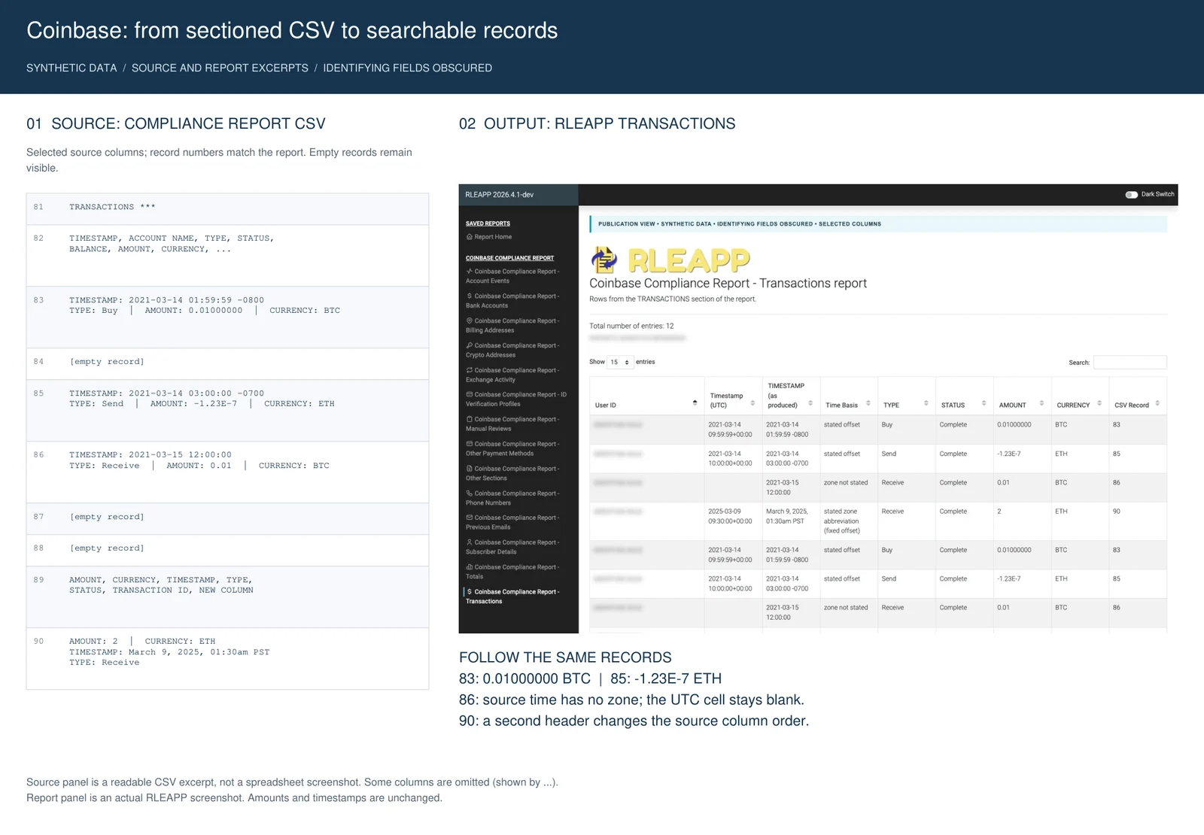The width and height of the screenshot is (1204, 835).
Task: Sort by User ID using its arrow icon
Action: pyautogui.click(x=695, y=403)
